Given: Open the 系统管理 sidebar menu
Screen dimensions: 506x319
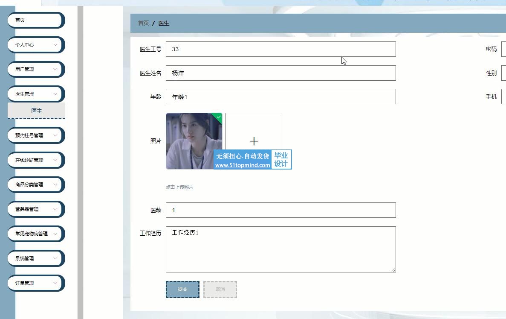Looking at the screenshot, I should coord(36,258).
